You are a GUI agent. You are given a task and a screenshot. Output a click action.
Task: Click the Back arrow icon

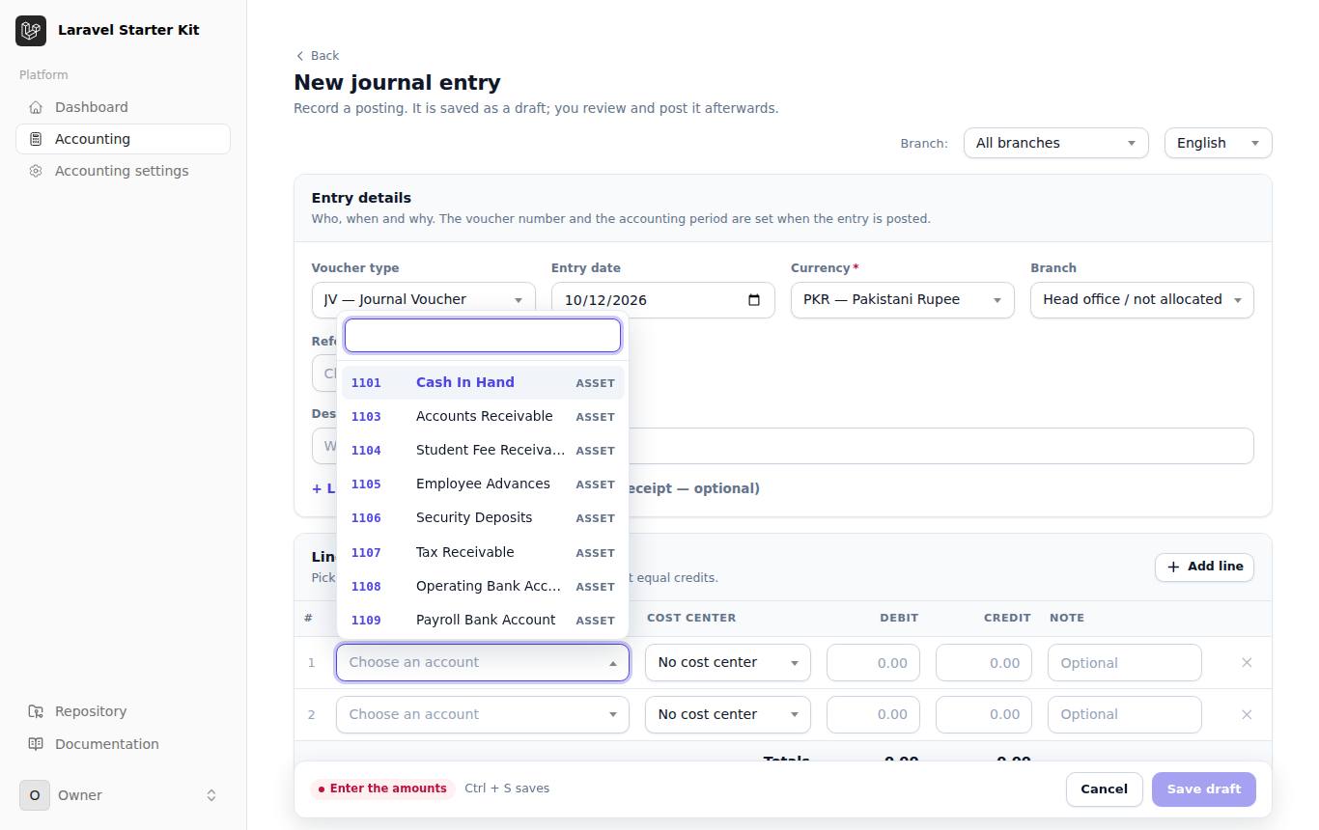pyautogui.click(x=300, y=56)
